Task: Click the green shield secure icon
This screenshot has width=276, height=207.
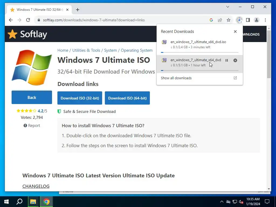Action: click(59, 111)
